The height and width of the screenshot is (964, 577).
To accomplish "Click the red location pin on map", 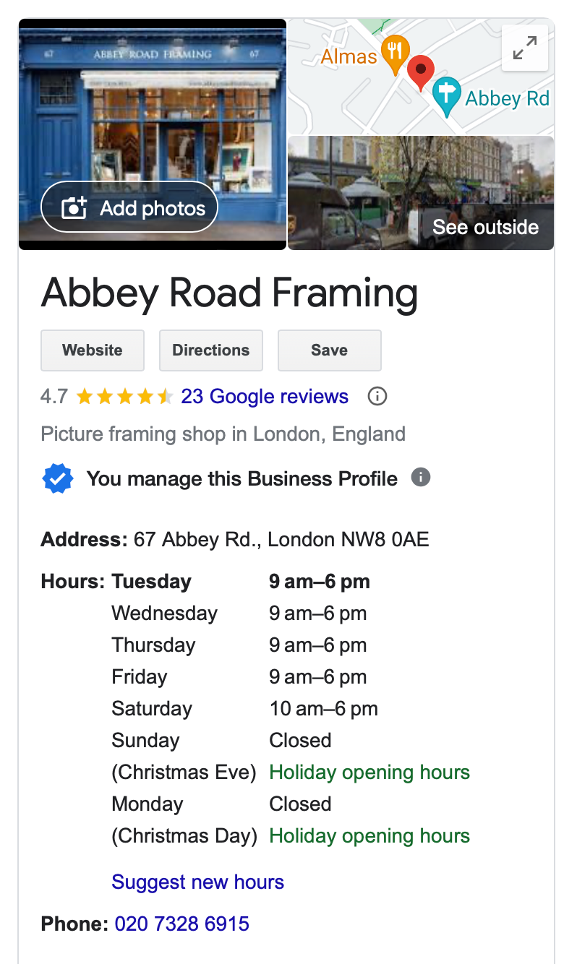I will (x=420, y=72).
